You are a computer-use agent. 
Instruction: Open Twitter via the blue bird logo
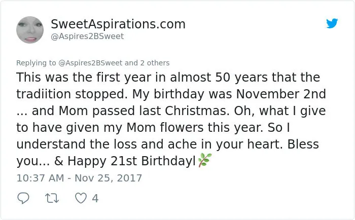click(332, 23)
